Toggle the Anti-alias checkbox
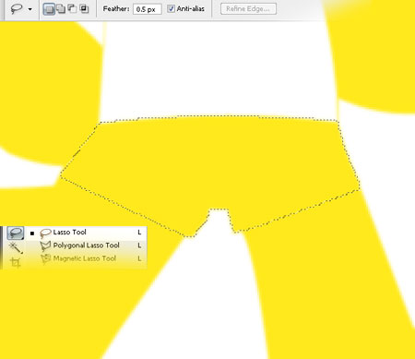The image size is (415, 359). point(171,8)
